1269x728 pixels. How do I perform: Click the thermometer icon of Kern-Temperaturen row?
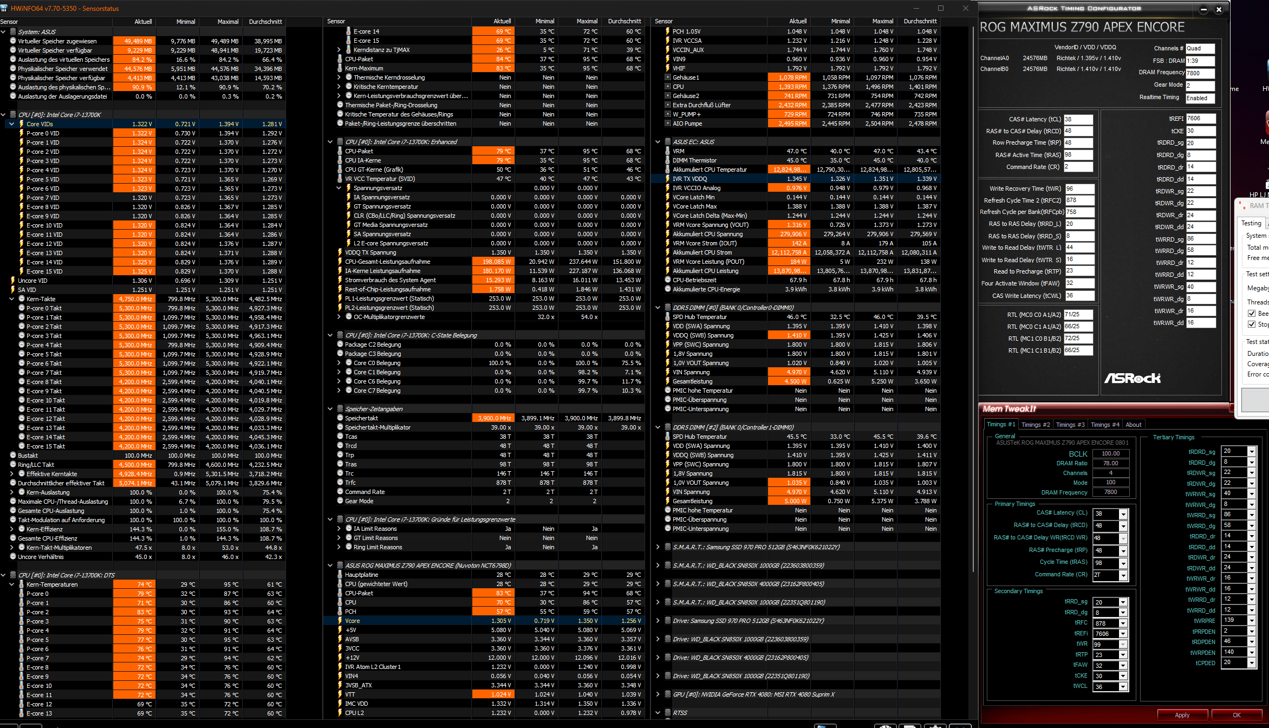tap(22, 584)
